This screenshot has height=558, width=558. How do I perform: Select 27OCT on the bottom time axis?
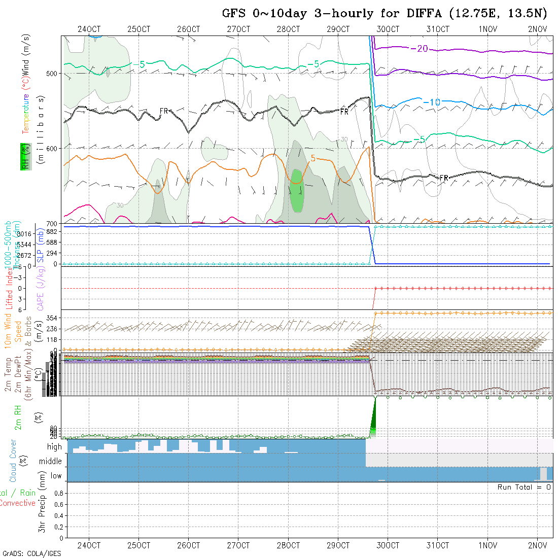pos(238,545)
